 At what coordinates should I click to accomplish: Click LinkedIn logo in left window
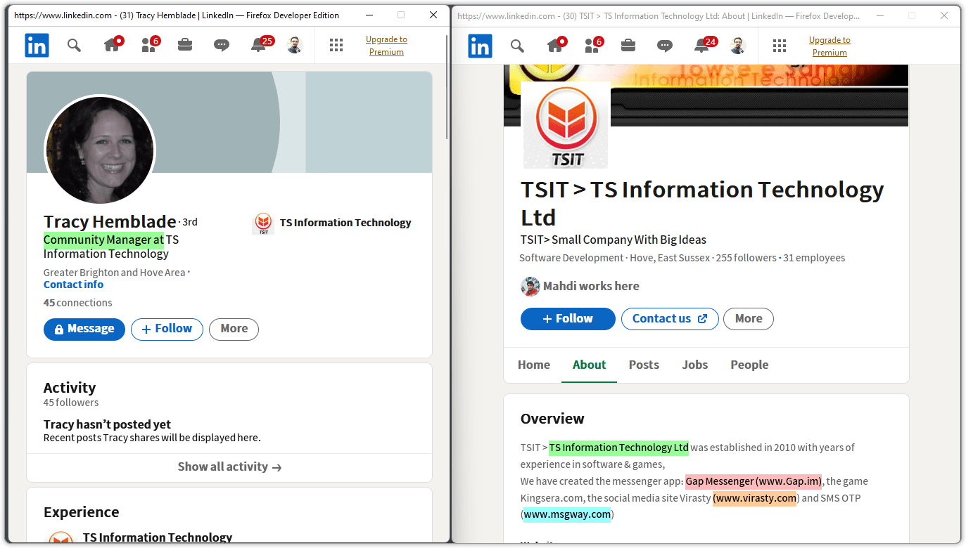(x=37, y=46)
